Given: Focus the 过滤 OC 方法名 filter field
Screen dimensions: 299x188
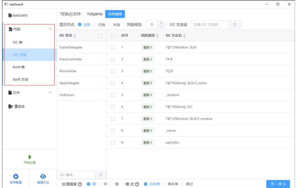Looking at the screenshot, I should tap(210, 24).
